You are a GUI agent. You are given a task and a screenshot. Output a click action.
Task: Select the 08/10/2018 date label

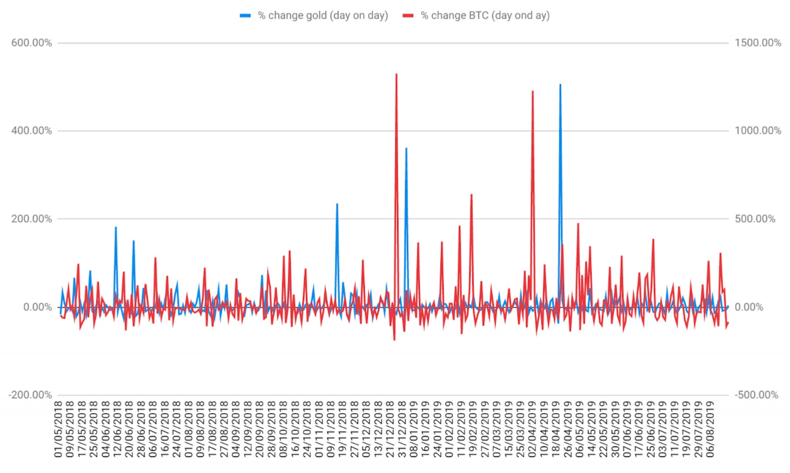283,429
